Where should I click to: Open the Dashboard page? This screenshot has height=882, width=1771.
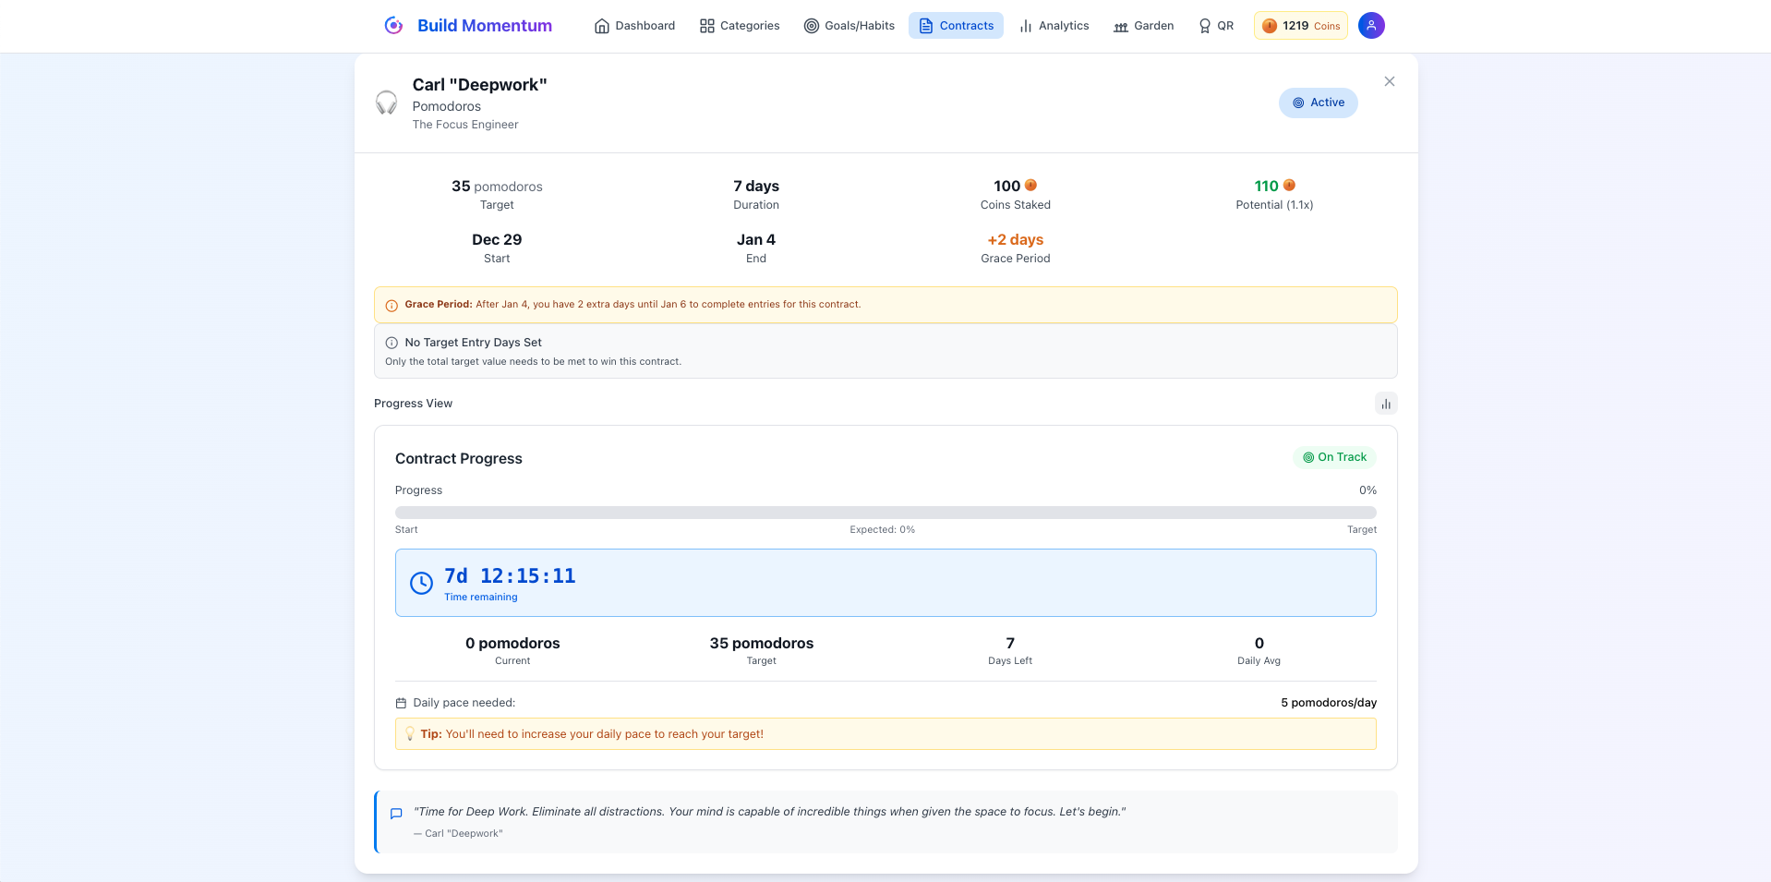(x=634, y=26)
